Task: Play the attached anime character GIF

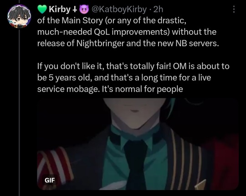Action: pyautogui.click(x=138, y=144)
